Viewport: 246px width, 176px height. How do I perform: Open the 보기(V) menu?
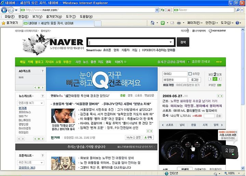pyautogui.click(x=37, y=17)
